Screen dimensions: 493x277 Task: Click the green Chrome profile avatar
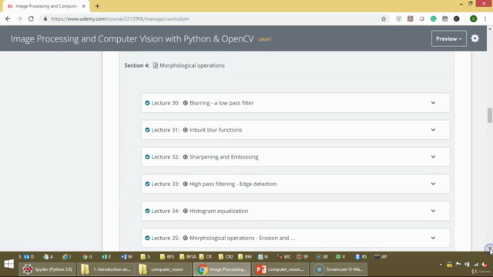point(473,18)
